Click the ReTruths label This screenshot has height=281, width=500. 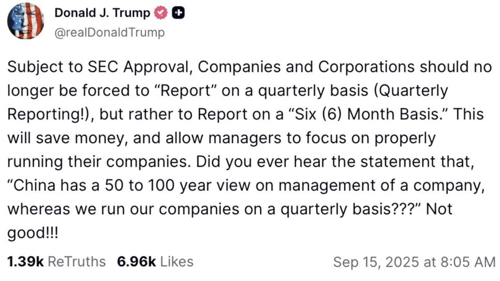tap(77, 261)
